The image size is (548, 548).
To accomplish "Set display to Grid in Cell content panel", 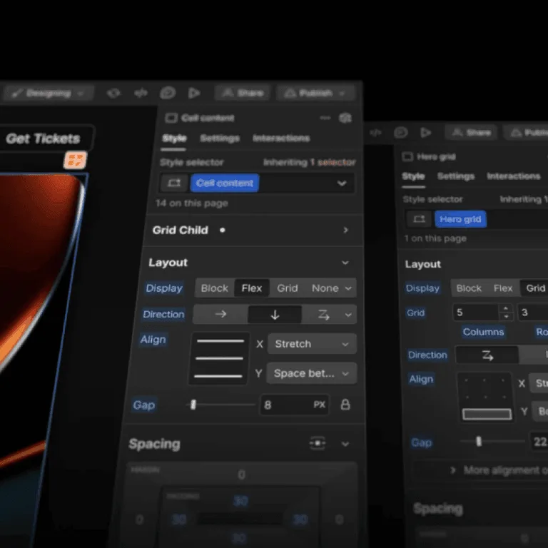I will coord(288,288).
